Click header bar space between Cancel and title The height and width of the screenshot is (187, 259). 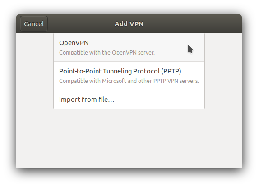click(x=81, y=24)
